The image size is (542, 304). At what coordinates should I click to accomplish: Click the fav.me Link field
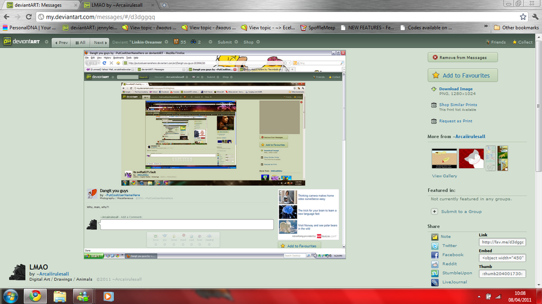coord(502,242)
